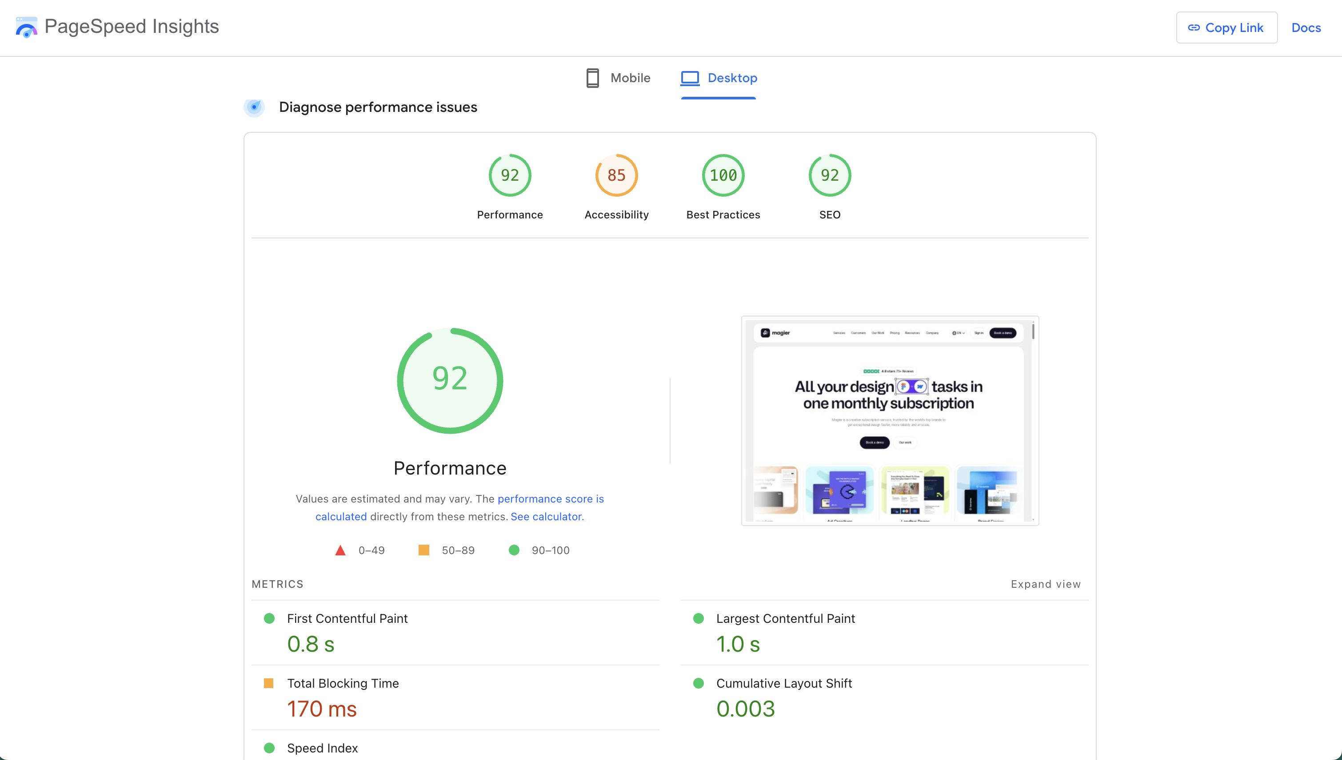Select the Performance score gauge showing 92

click(510, 175)
